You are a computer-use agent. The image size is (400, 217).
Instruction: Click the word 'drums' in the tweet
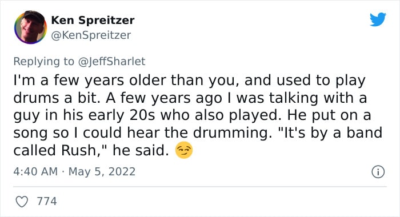click(x=36, y=98)
